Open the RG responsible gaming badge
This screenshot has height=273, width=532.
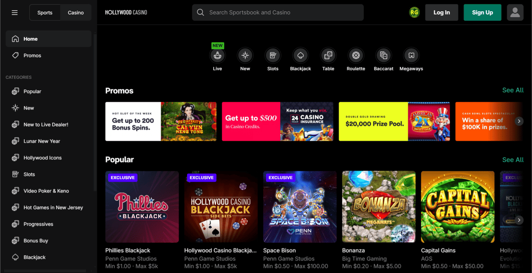pyautogui.click(x=414, y=12)
